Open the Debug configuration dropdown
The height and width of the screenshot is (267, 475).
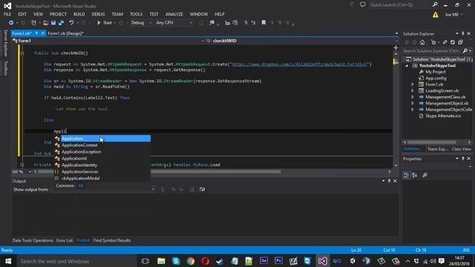pyautogui.click(x=141, y=23)
